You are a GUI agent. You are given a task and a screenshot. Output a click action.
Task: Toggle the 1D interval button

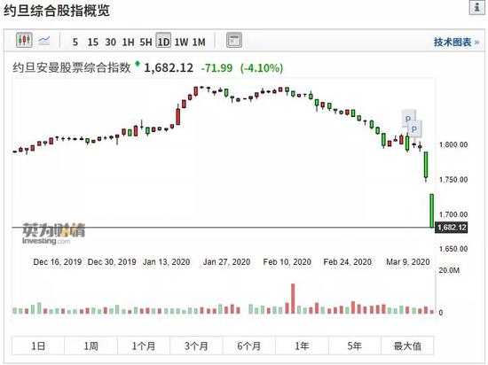click(x=163, y=41)
